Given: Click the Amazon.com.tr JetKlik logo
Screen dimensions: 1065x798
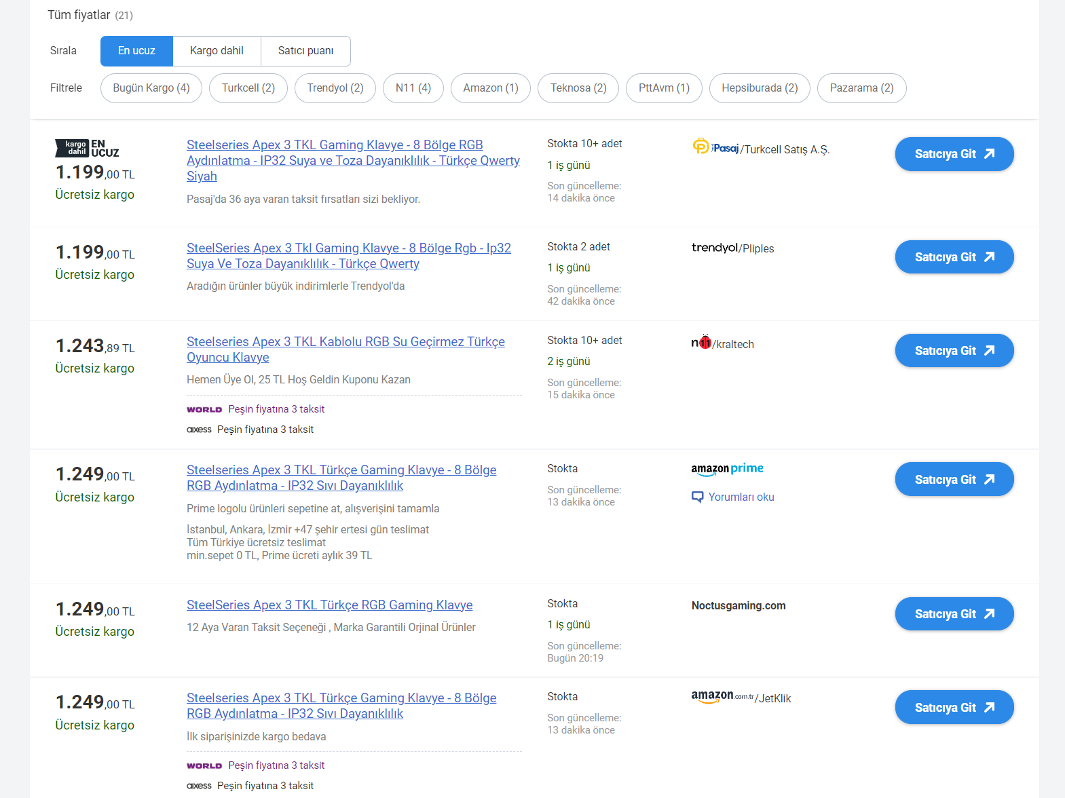Looking at the screenshot, I should [722, 696].
